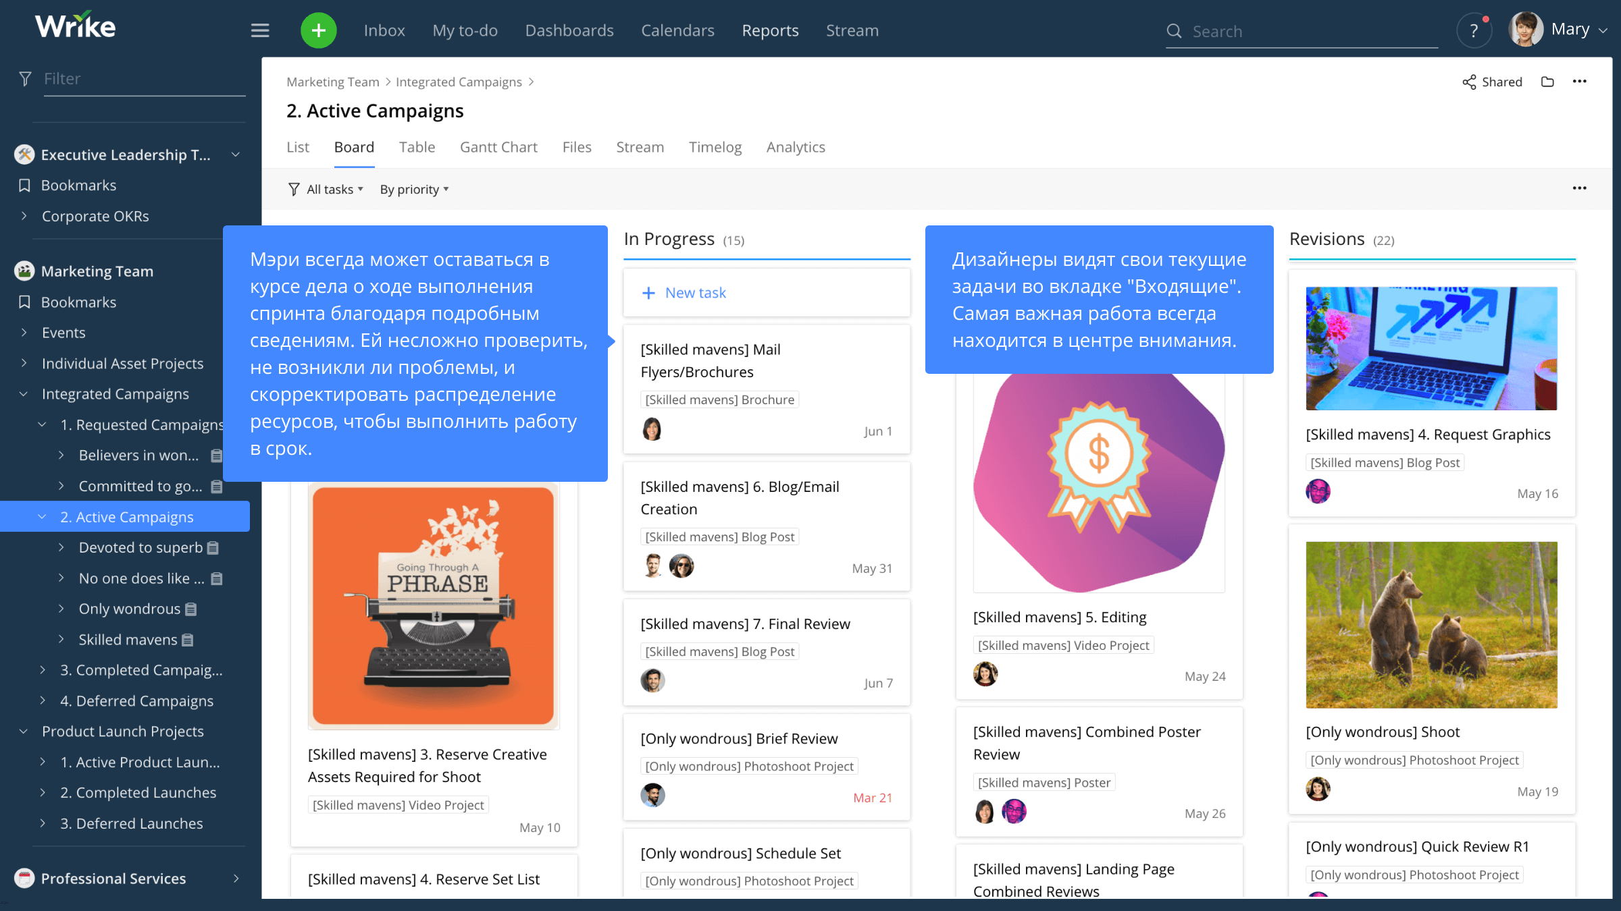The image size is (1621, 911).
Task: Select Individual Asset Projects in sidebar
Action: pyautogui.click(x=122, y=364)
